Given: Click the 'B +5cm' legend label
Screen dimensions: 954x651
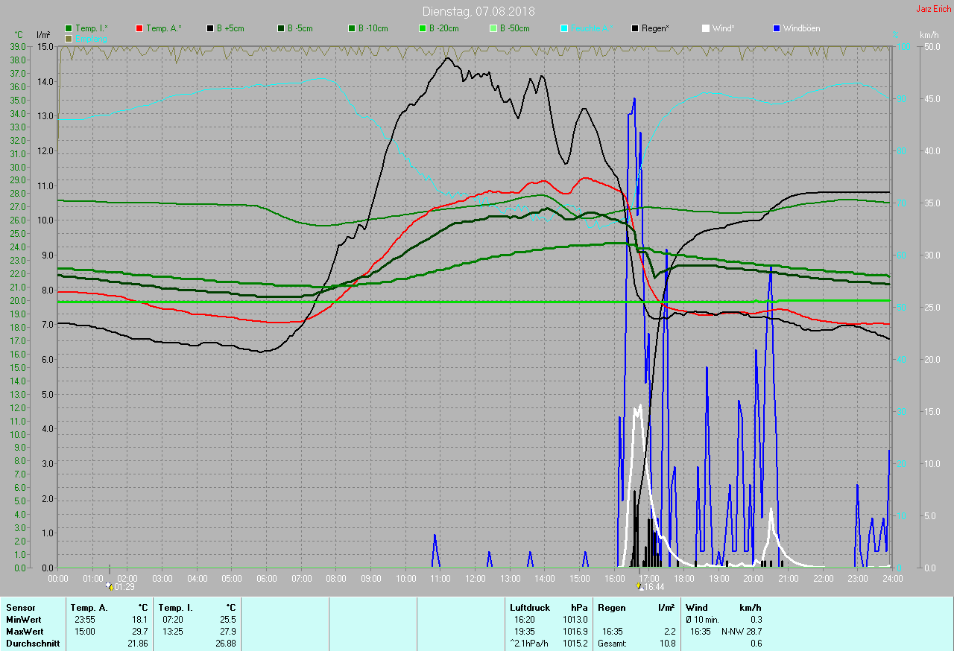Looking at the screenshot, I should click(230, 28).
